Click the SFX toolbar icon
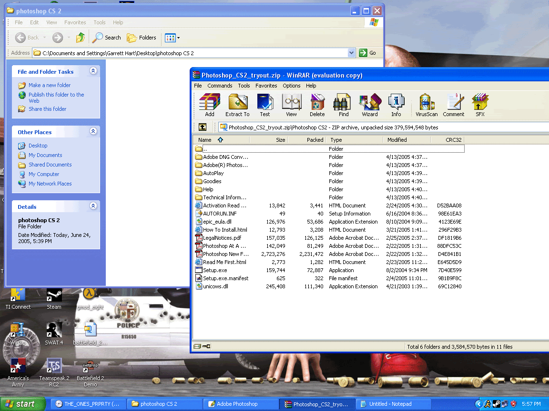Viewport: 549px width, 411px height. [x=480, y=105]
